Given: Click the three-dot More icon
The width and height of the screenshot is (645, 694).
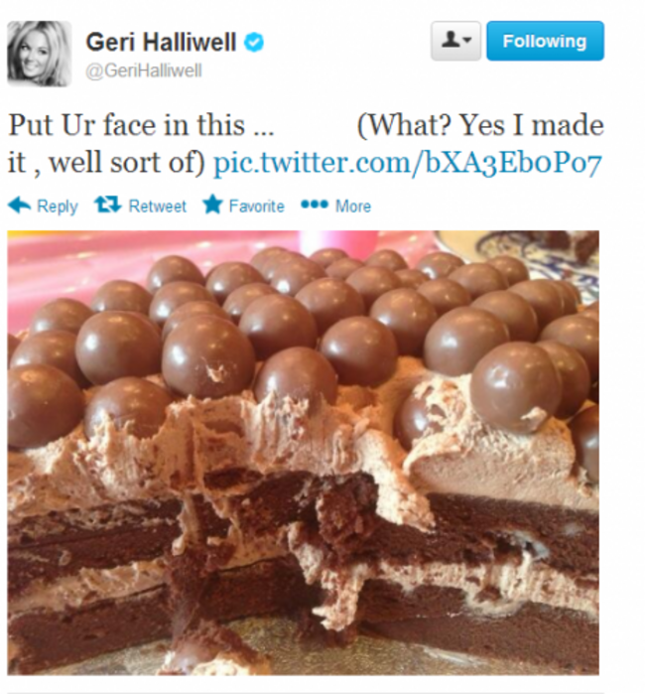Looking at the screenshot, I should tap(315, 205).
